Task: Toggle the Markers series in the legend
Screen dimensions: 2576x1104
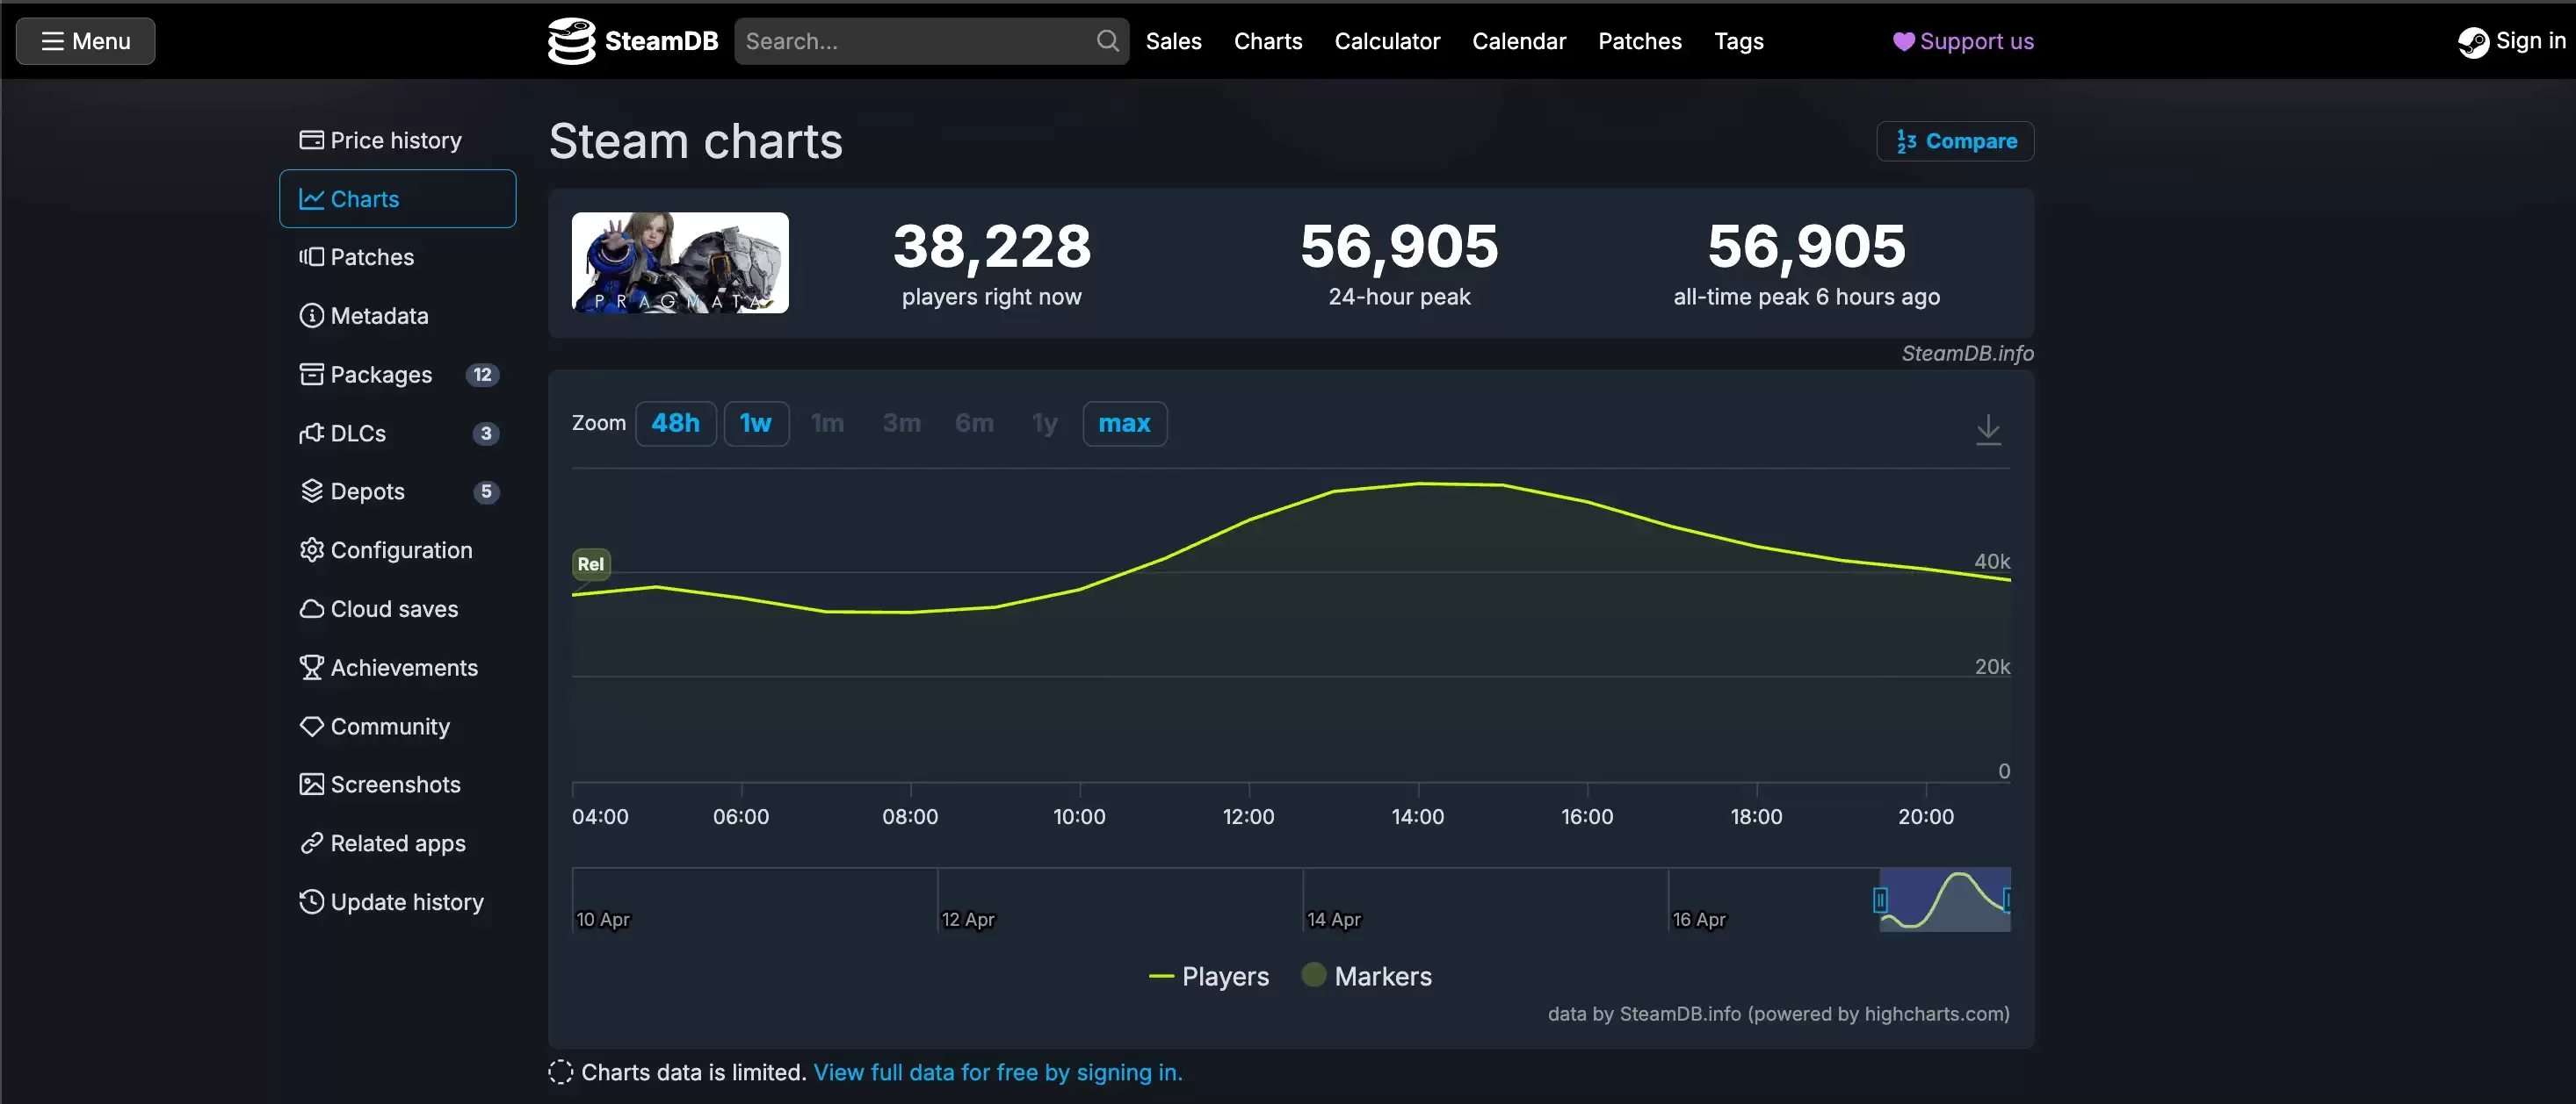Action: 1366,976
